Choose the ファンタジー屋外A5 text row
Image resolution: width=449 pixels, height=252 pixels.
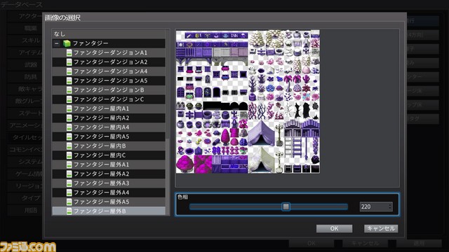pyautogui.click(x=109, y=202)
